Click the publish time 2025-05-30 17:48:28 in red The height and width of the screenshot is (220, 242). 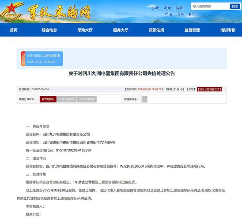pos(150,89)
